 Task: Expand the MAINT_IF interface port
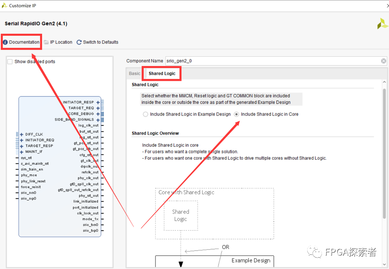click(22, 152)
